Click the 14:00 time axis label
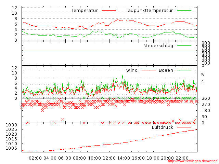Viewport: 219px width, 164px height. tap(124, 158)
